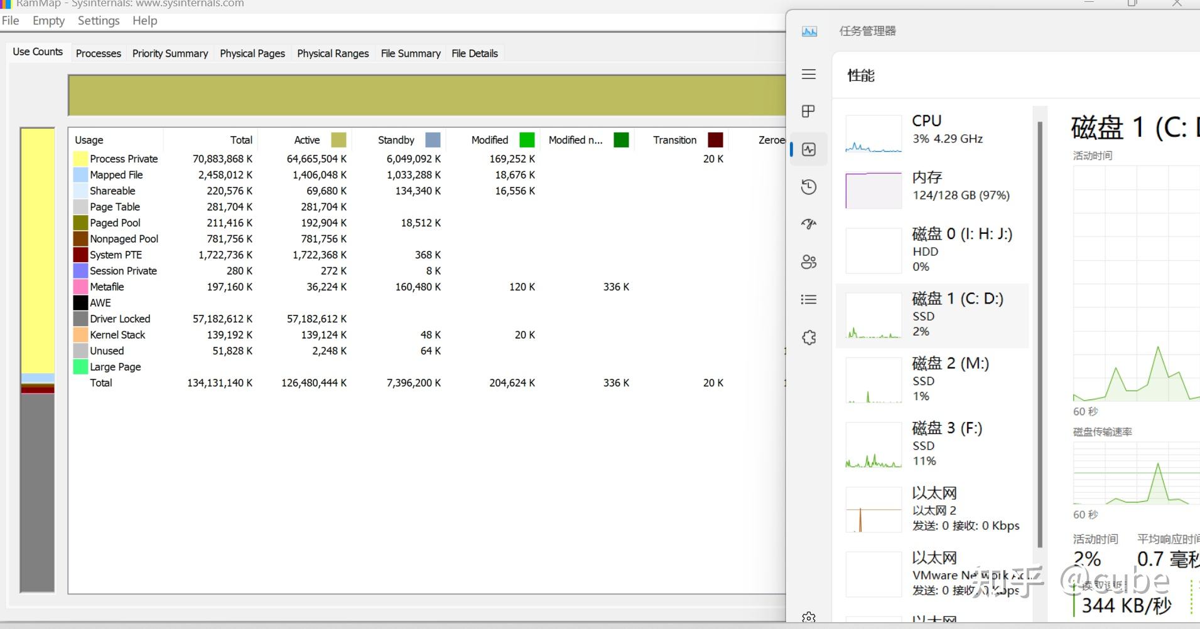Click Active column olive color swatch

pos(339,140)
